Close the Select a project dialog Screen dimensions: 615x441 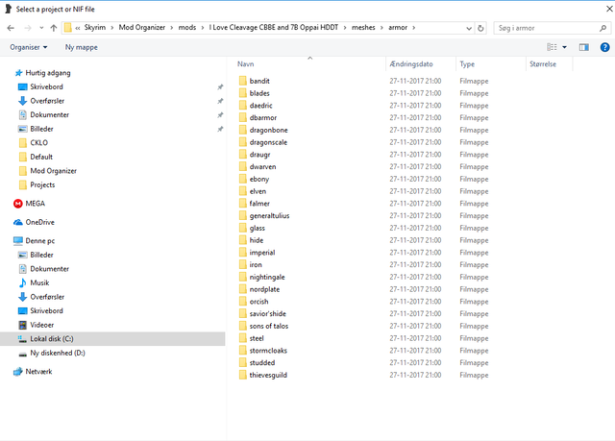pos(609,9)
